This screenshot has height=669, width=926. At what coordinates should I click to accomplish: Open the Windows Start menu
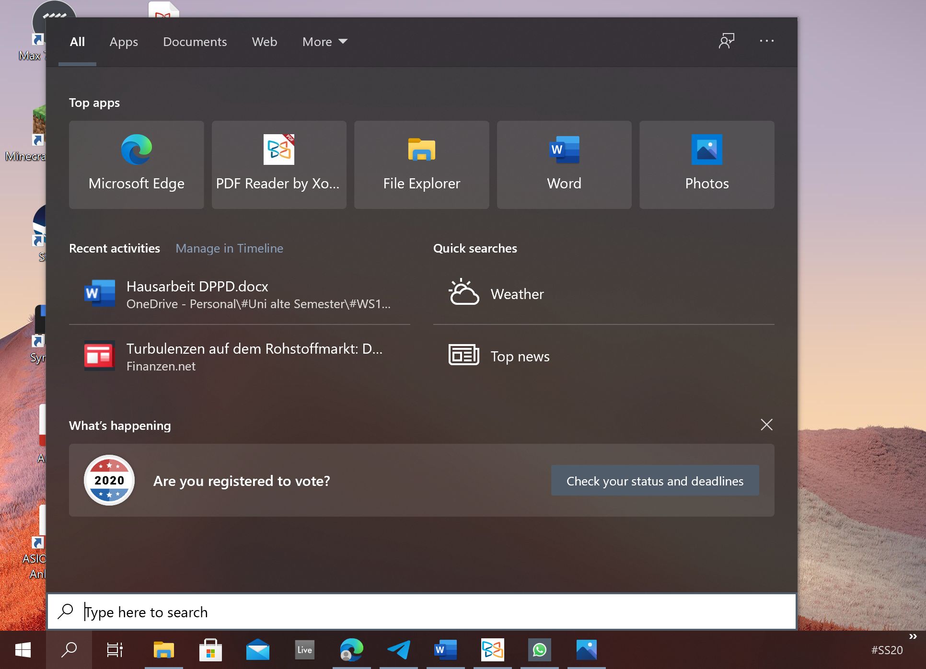pos(23,650)
